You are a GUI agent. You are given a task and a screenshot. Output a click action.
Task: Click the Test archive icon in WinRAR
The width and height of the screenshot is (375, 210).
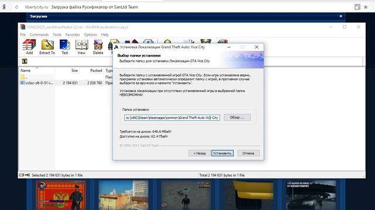pyautogui.click(x=64, y=47)
